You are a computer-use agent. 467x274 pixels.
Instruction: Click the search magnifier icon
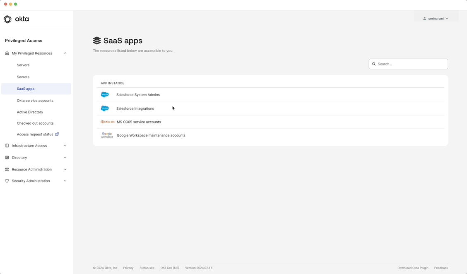pos(374,64)
